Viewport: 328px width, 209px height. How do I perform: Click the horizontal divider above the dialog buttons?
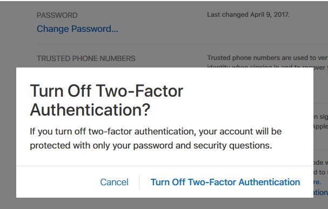click(165, 166)
